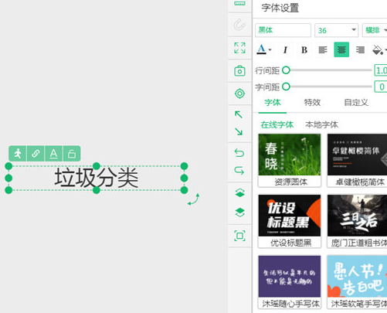
Task: Click the camera screenshot icon in sidebar
Action: (239, 71)
